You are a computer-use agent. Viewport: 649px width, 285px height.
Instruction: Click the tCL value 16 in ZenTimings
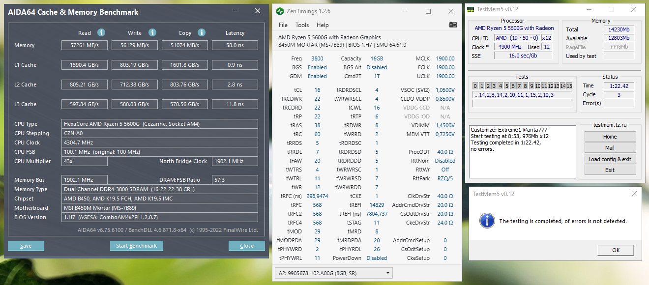click(x=317, y=90)
